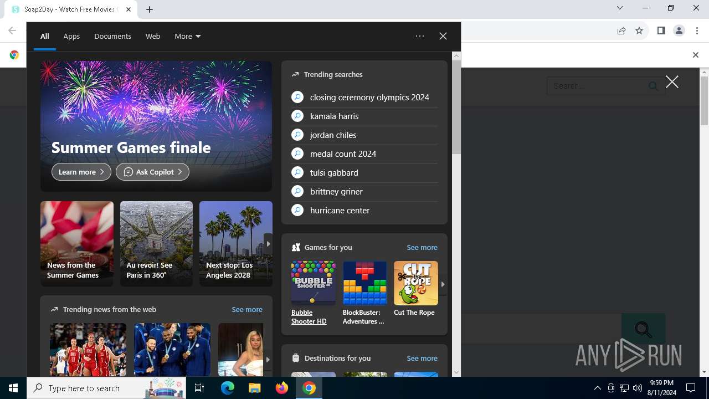
Task: Click See more for Destinations for you
Action: point(422,358)
